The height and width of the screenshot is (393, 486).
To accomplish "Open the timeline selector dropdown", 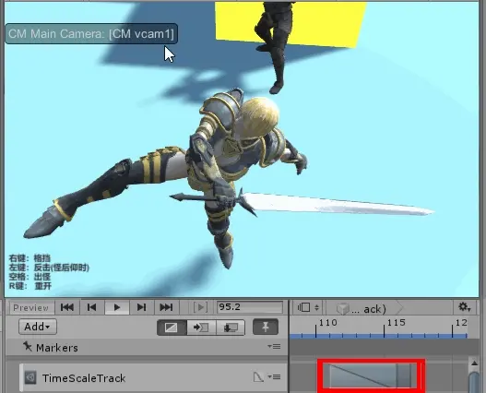I will click(x=307, y=307).
